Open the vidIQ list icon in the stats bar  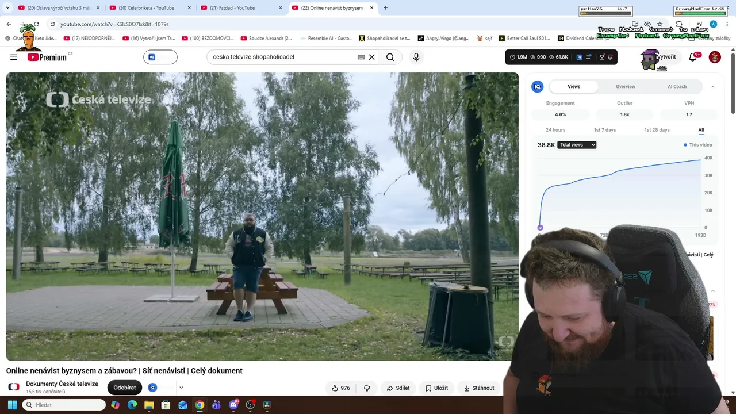(589, 57)
